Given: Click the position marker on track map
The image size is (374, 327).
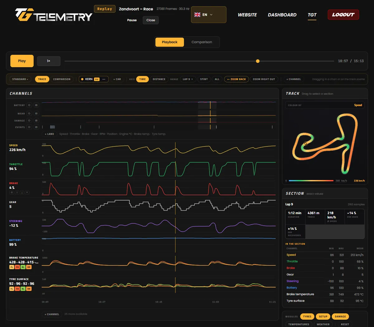Looking at the screenshot, I should 306,144.
